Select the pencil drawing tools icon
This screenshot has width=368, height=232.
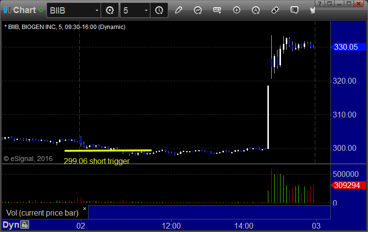tap(178, 10)
